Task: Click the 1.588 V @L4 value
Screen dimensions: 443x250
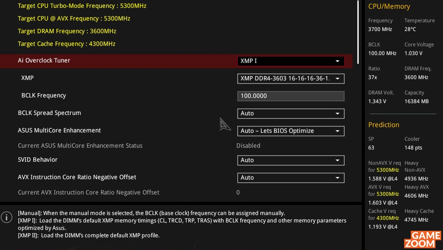Action: (383, 178)
